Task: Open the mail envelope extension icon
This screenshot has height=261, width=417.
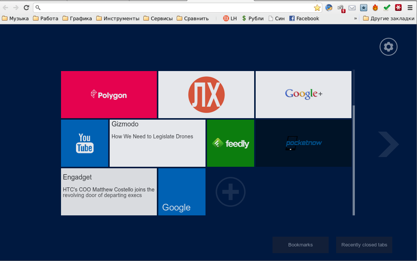Action: pos(352,8)
